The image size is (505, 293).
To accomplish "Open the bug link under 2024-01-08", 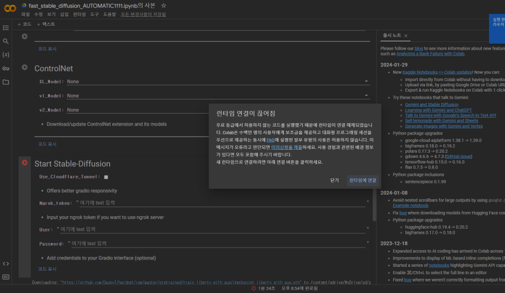I will 403,213.
